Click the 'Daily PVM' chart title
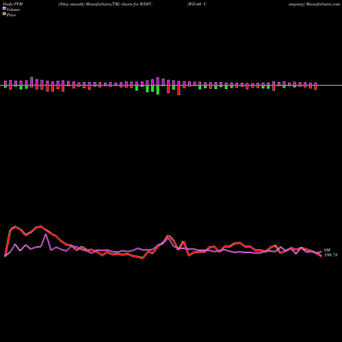 coord(13,4)
